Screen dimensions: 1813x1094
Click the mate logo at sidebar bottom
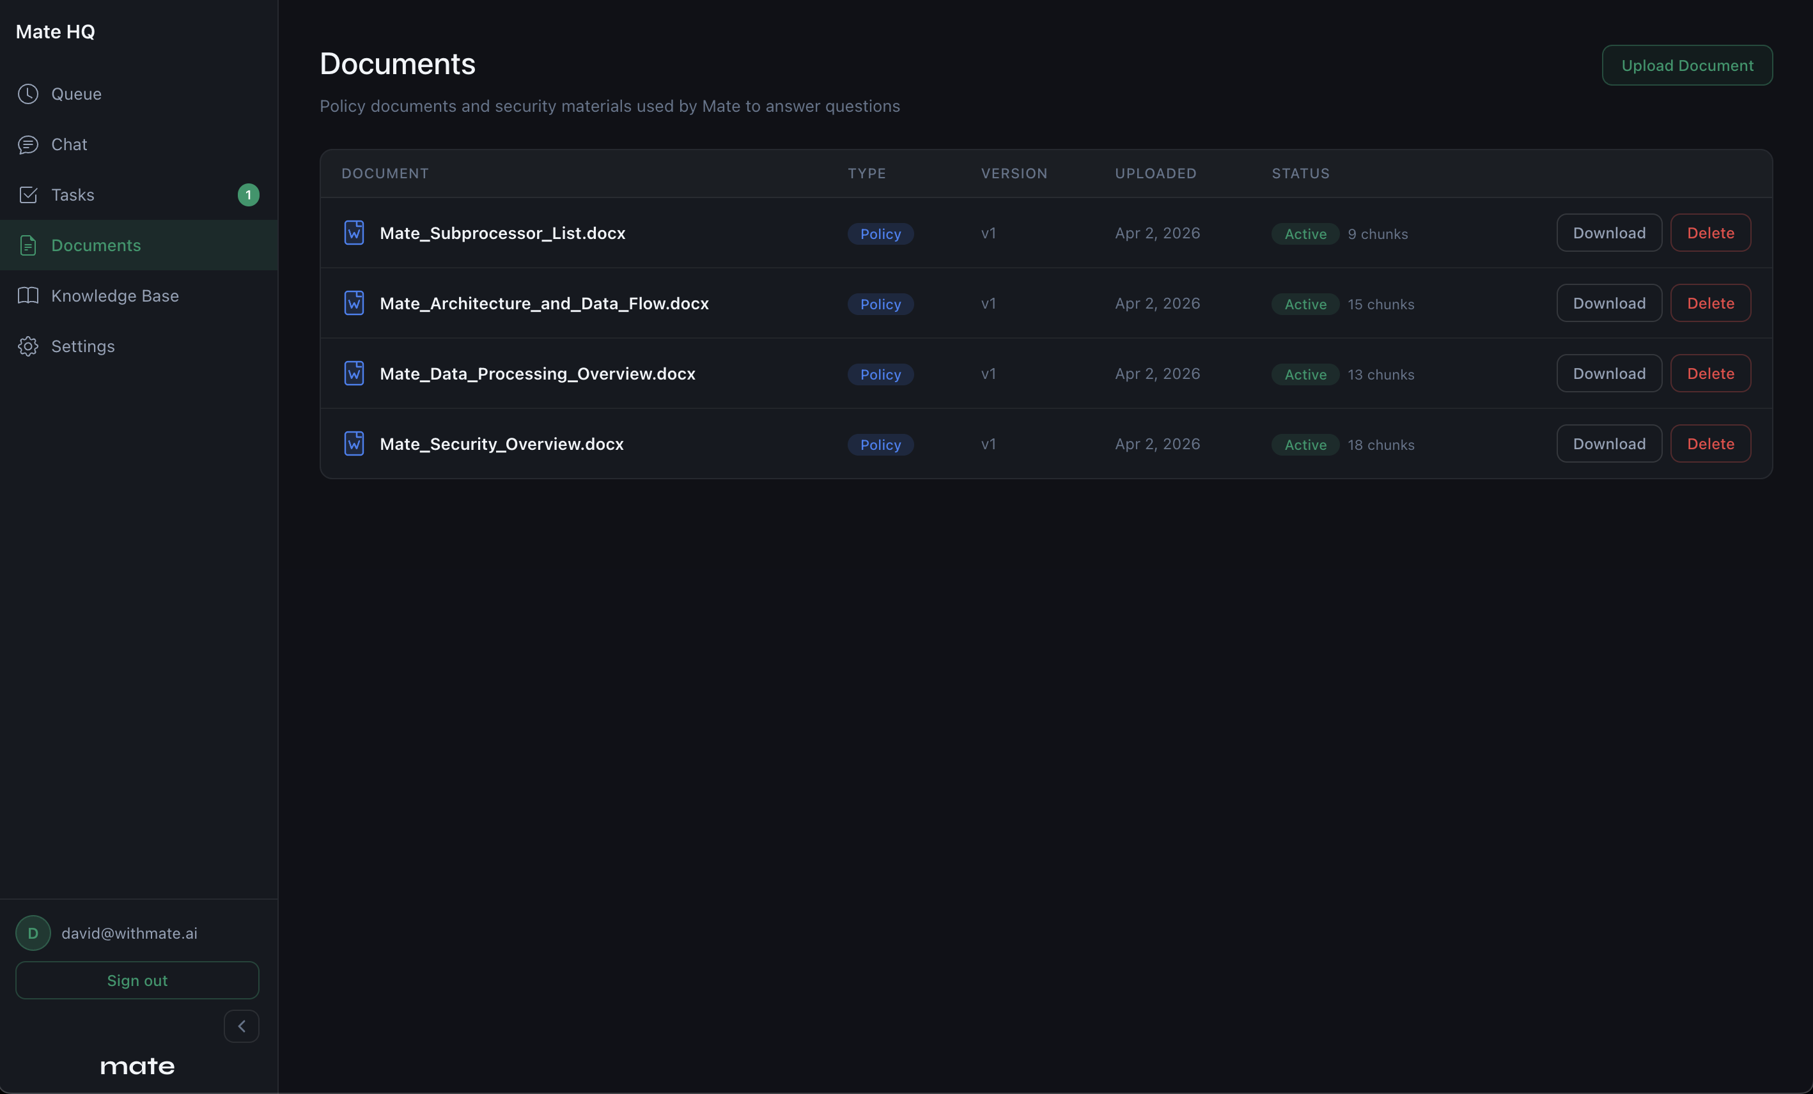click(137, 1067)
